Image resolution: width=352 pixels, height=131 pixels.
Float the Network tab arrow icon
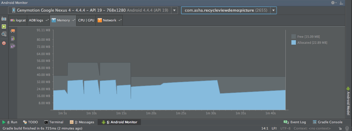tap(120, 20)
